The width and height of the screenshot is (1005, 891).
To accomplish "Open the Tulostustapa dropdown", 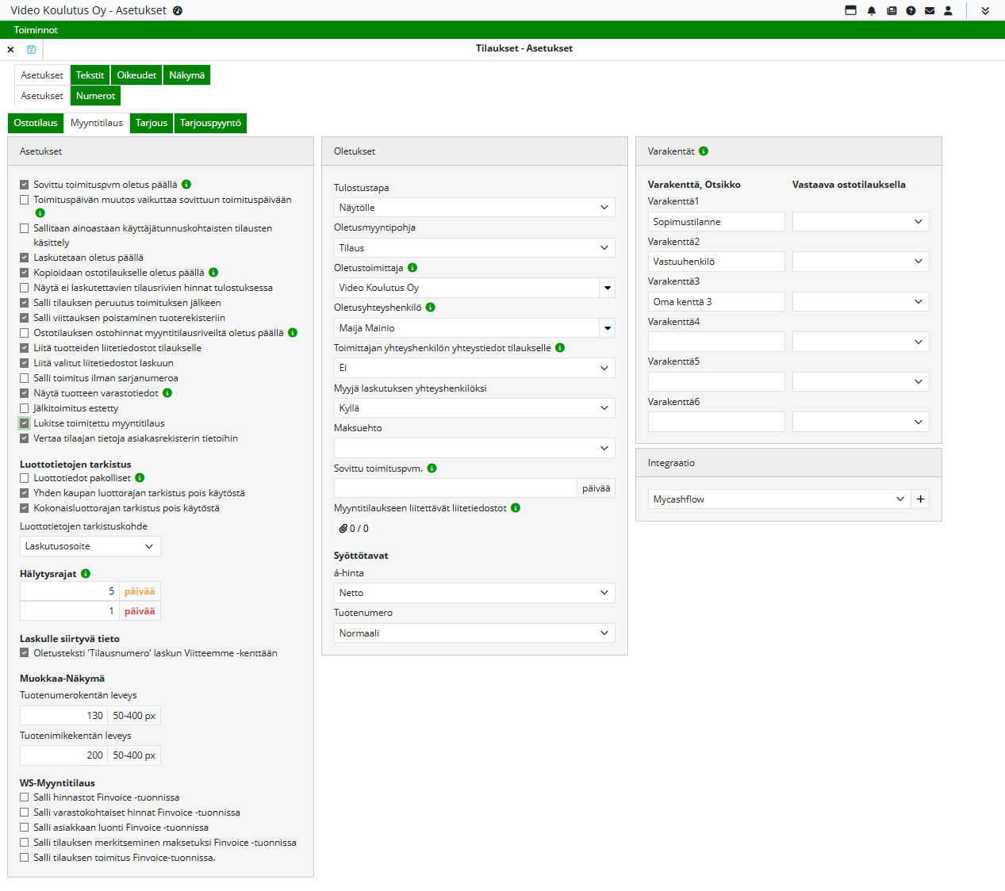I will [x=474, y=208].
